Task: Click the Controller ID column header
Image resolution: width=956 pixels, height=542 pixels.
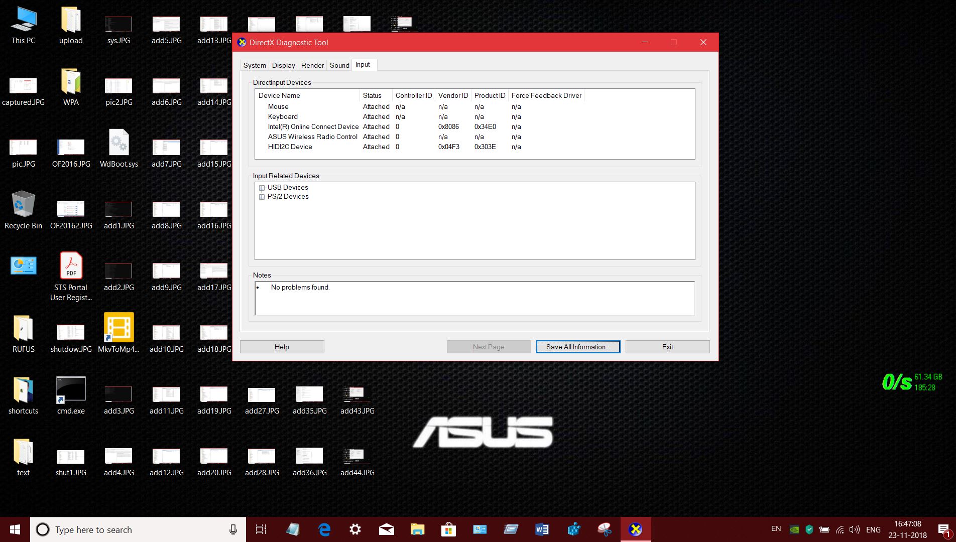Action: tap(413, 95)
